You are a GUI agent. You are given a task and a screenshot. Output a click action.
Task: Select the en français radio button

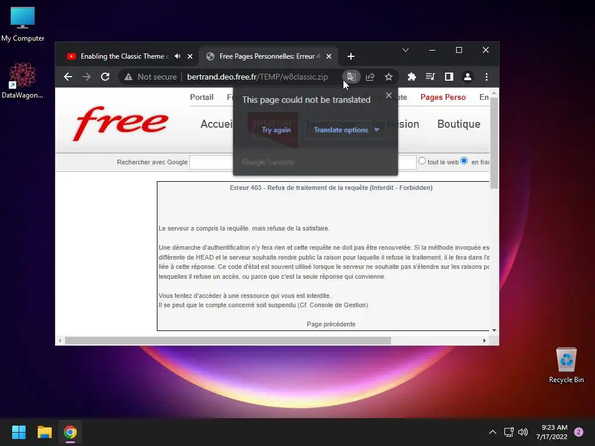point(464,161)
